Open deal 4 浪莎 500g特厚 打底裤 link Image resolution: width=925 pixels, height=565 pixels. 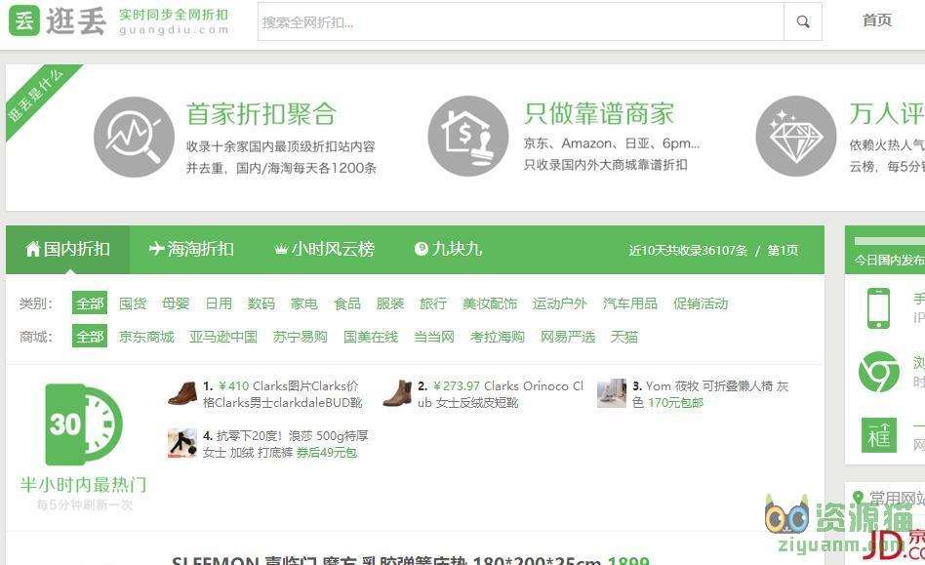286,443
